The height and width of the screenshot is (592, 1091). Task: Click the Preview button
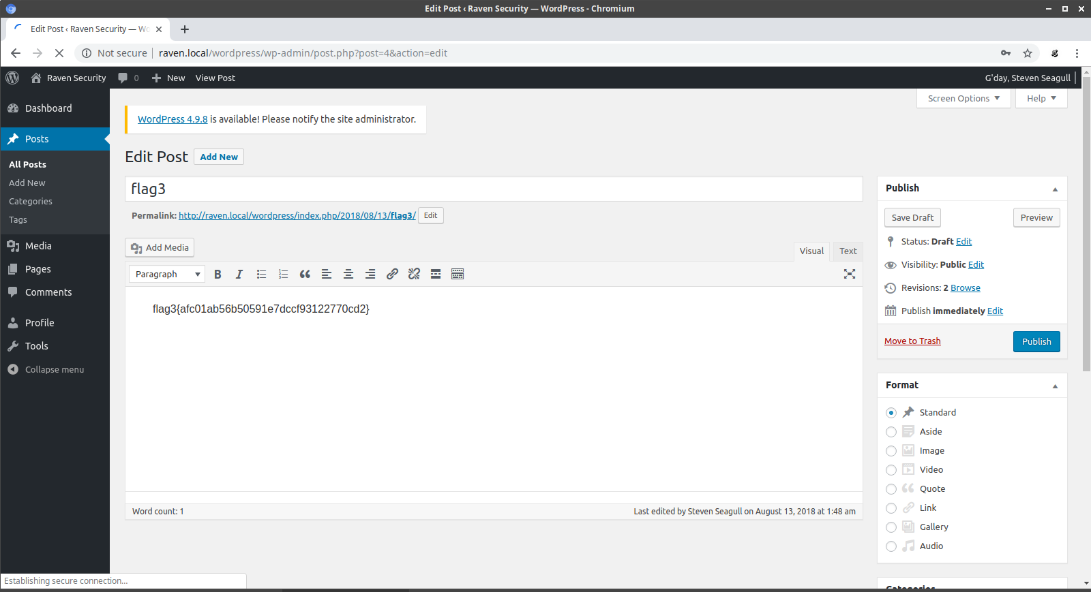[x=1036, y=217]
